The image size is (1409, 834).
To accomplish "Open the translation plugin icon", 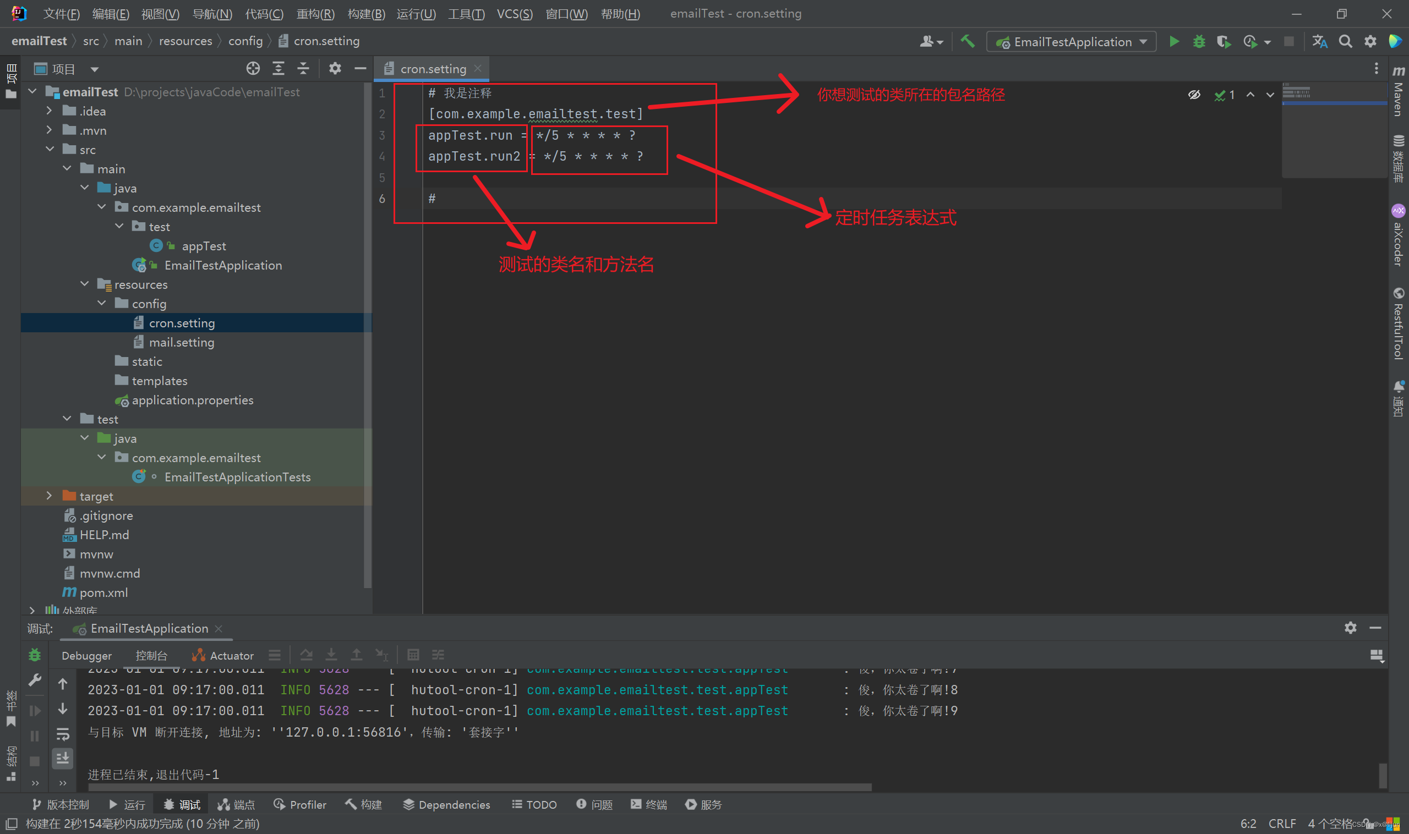I will click(x=1320, y=42).
